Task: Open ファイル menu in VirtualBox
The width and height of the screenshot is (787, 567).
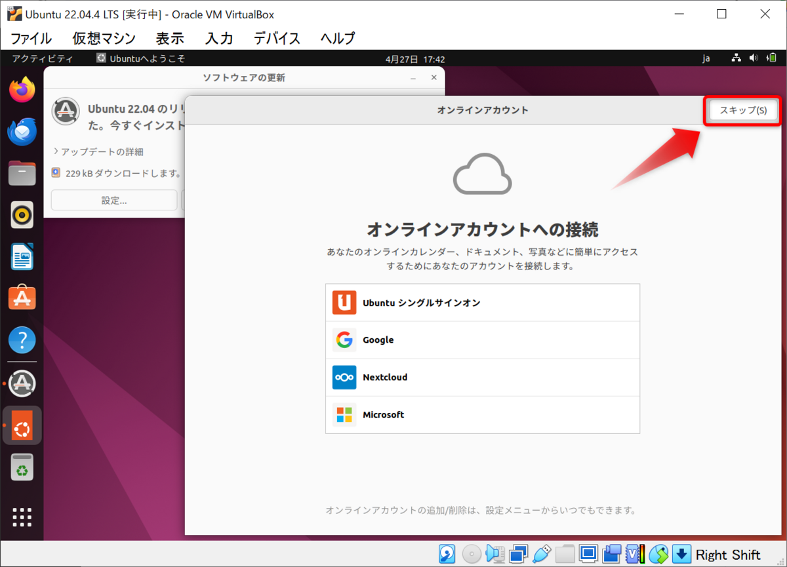Action: pos(31,38)
